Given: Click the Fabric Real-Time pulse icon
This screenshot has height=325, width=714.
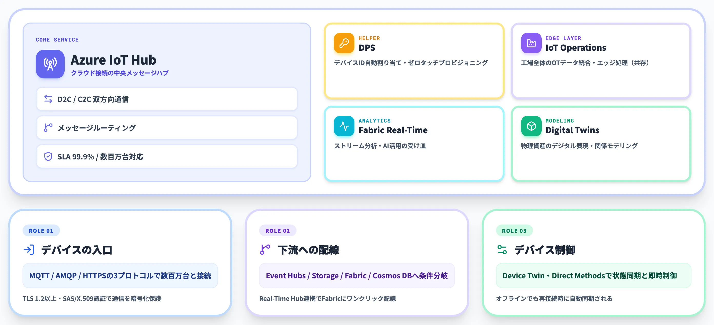Looking at the screenshot, I should pos(344,126).
